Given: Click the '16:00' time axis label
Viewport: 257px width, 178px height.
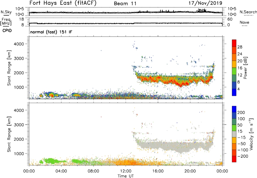Looking at the screenshot, I should tap(158, 171).
